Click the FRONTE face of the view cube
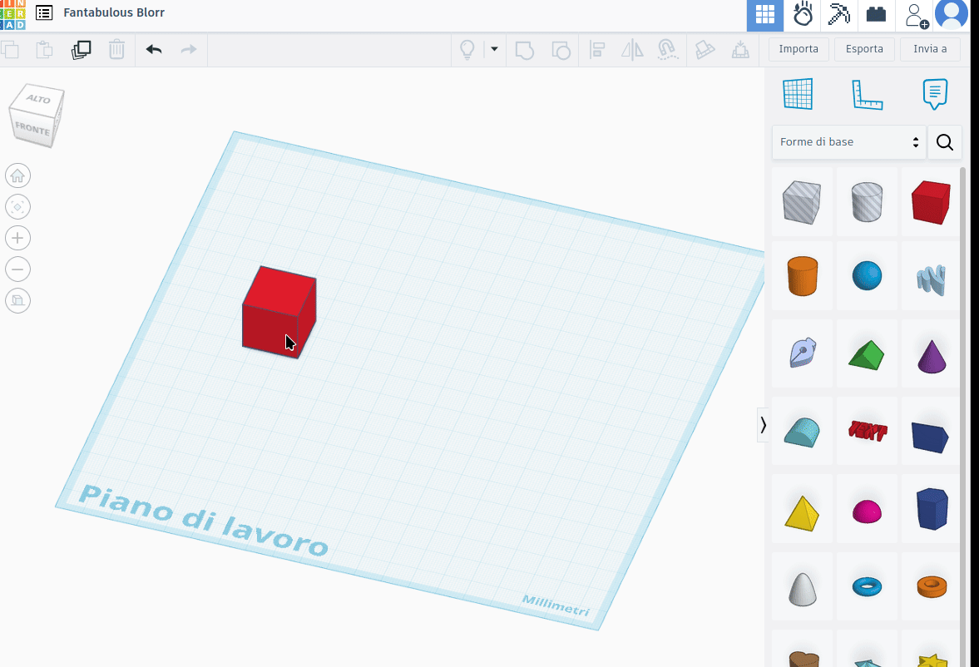Image resolution: width=979 pixels, height=667 pixels. pyautogui.click(x=32, y=129)
